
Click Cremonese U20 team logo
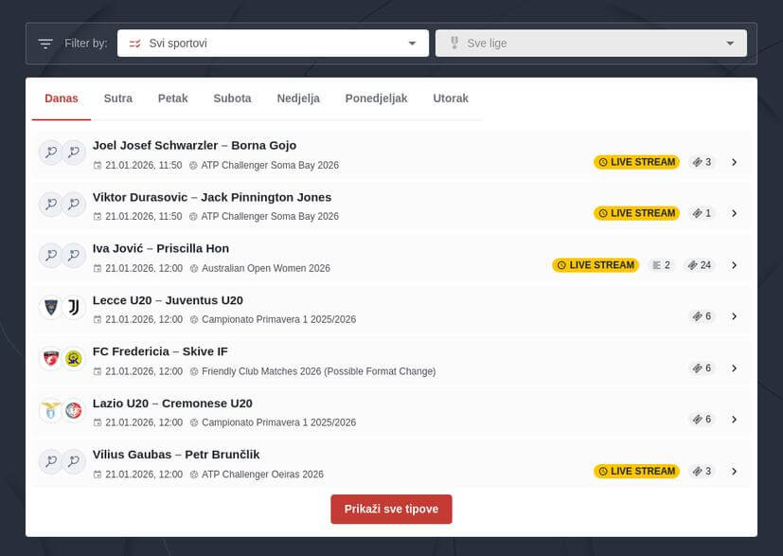click(x=74, y=410)
